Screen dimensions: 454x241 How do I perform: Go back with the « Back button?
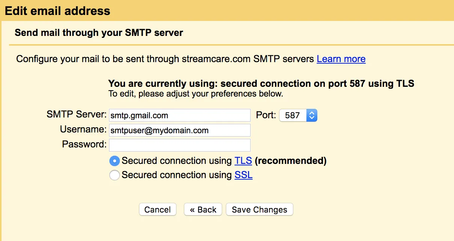click(x=203, y=210)
